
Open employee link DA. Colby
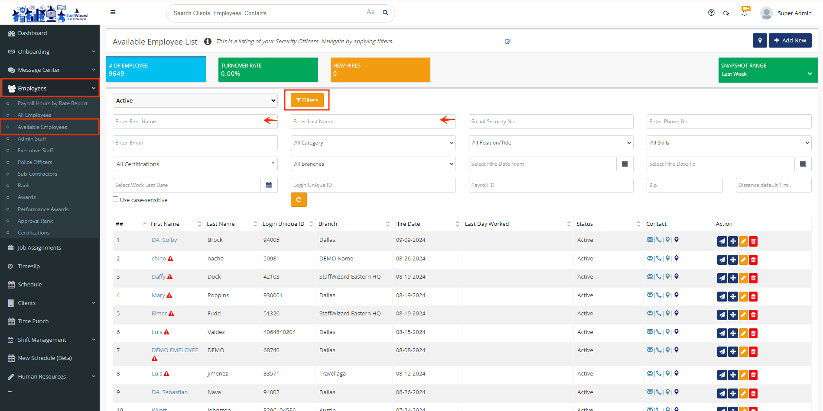point(164,240)
